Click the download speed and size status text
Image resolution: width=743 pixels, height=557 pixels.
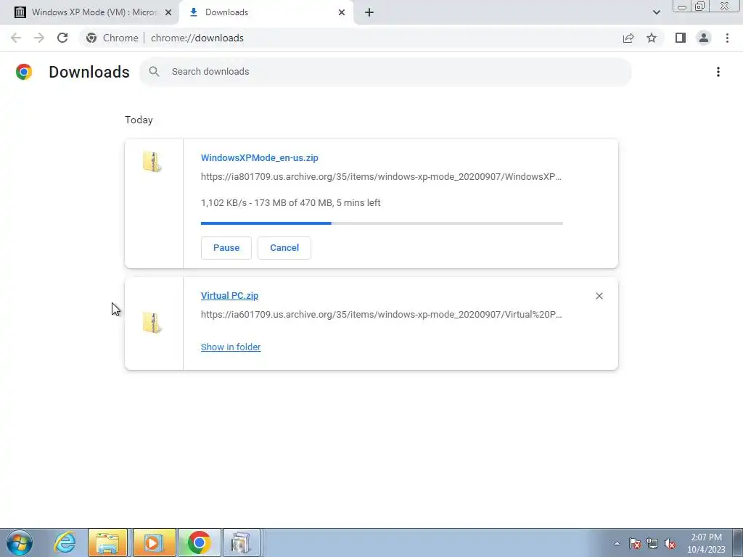click(290, 203)
